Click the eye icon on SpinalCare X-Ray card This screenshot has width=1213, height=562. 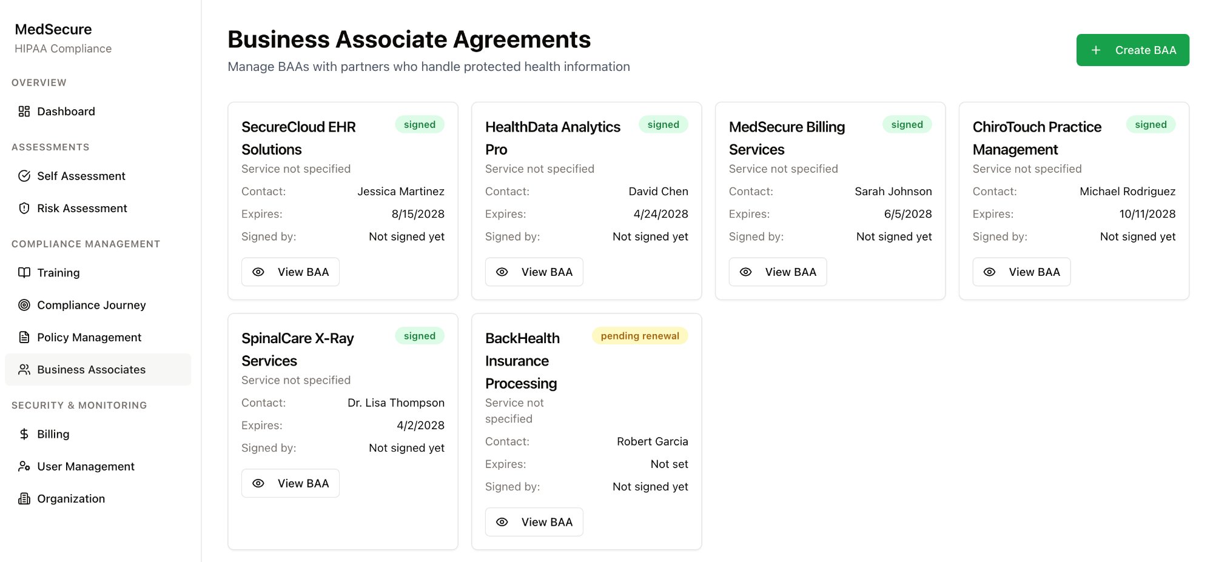[x=259, y=483]
